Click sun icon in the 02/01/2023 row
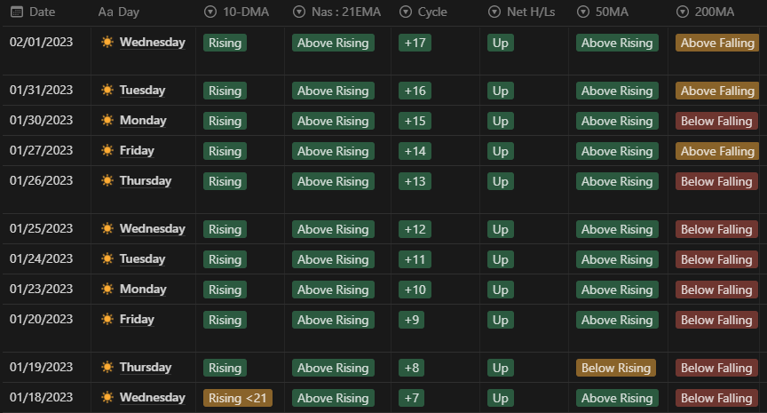Screen dimensions: 767x413 [107, 42]
